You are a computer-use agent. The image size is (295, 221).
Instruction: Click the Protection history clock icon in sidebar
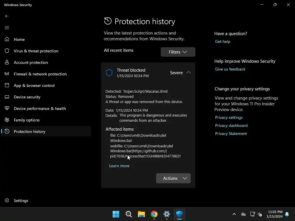tap(7, 131)
